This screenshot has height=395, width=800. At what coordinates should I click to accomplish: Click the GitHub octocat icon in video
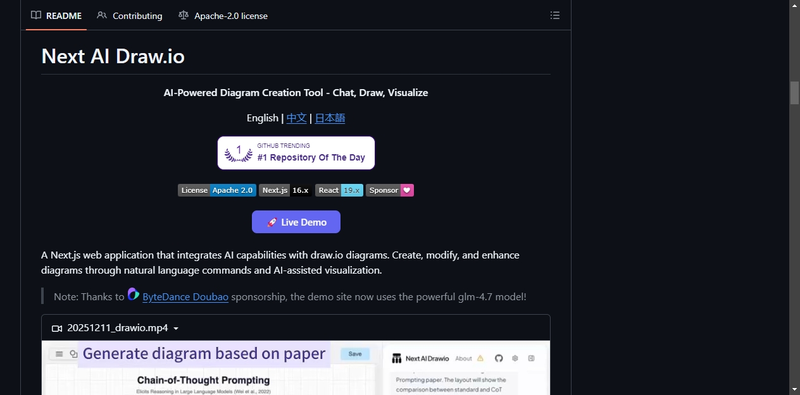[499, 358]
